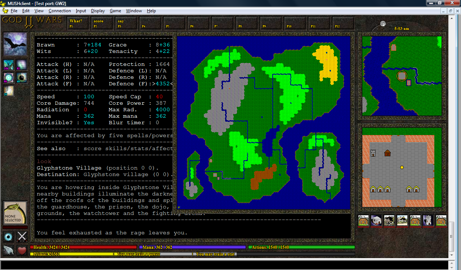Select the spell icon showing 104
461x270 pixels.
9,65
